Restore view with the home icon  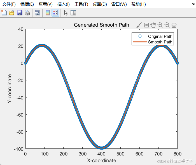click(x=174, y=25)
